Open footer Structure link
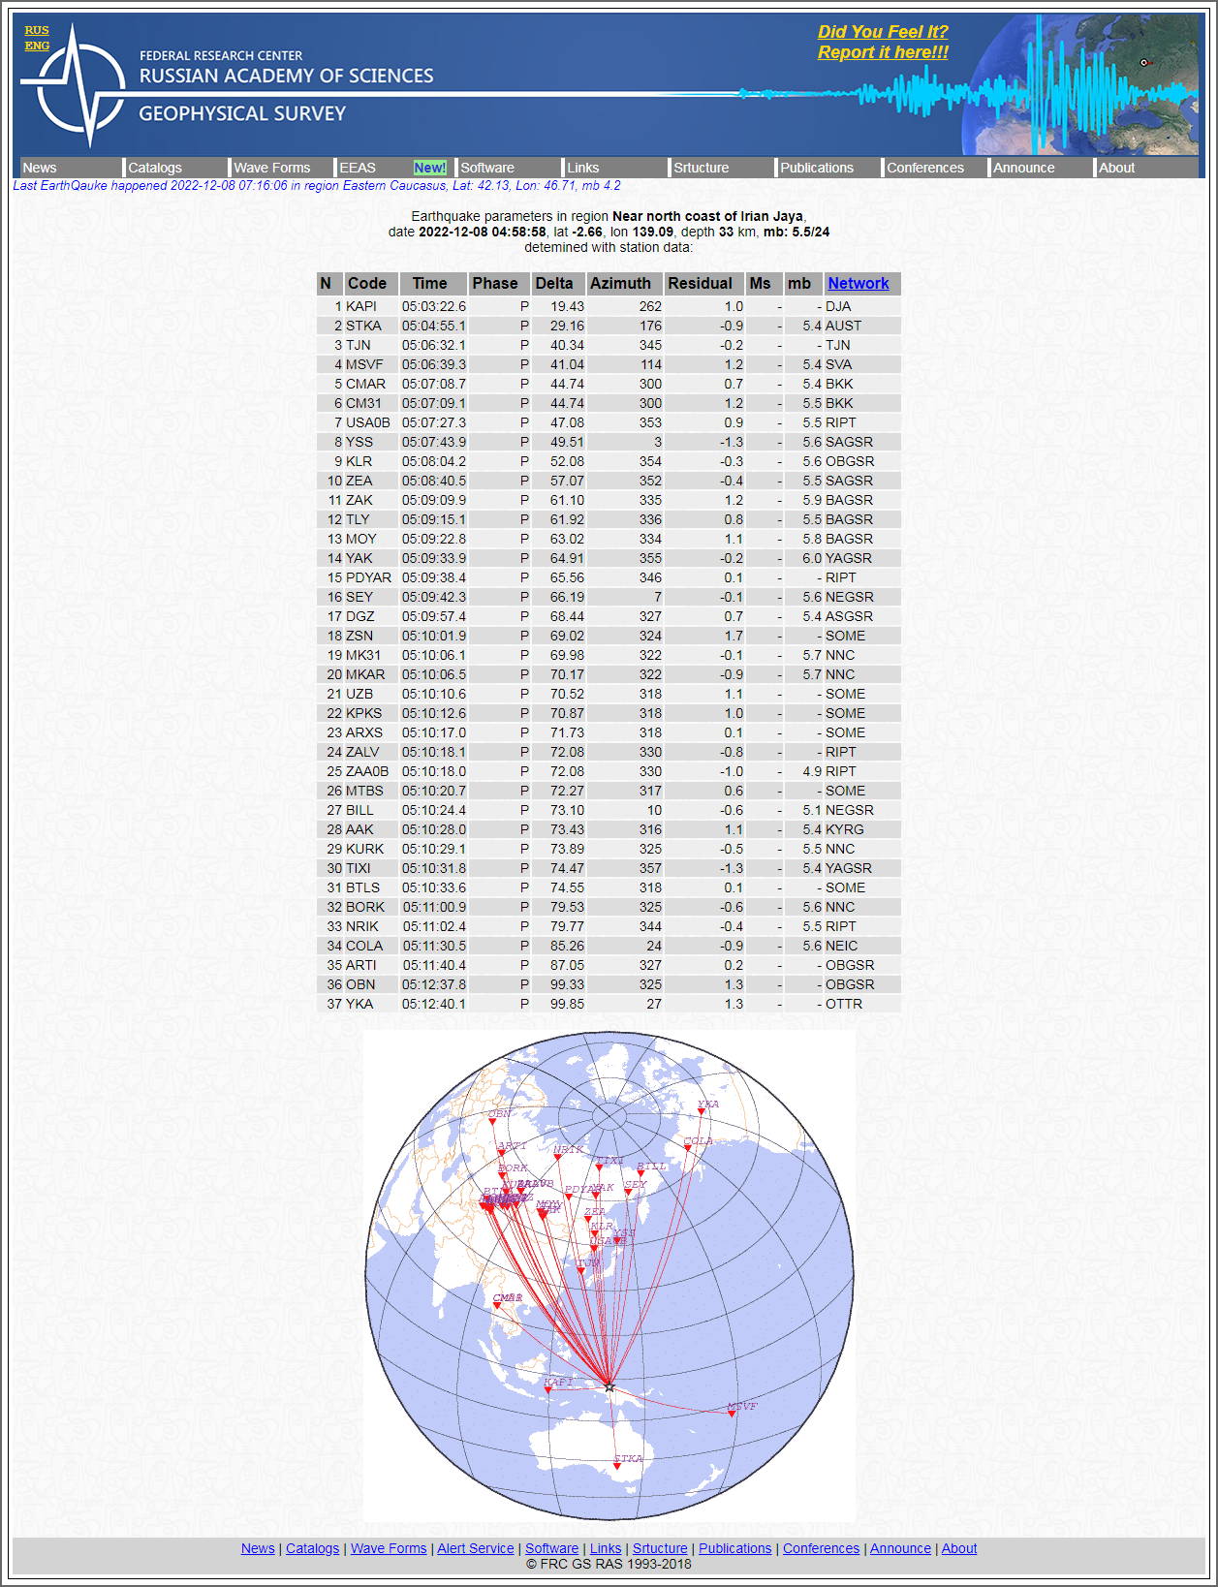Image resolution: width=1218 pixels, height=1587 pixels. click(660, 1548)
